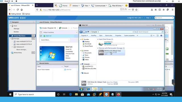Open the Win7-01 virtual machine link
The width and height of the screenshot is (182, 102).
tap(49, 36)
